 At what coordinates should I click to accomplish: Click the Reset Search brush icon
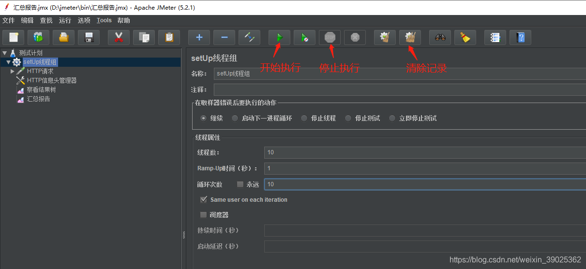click(465, 37)
